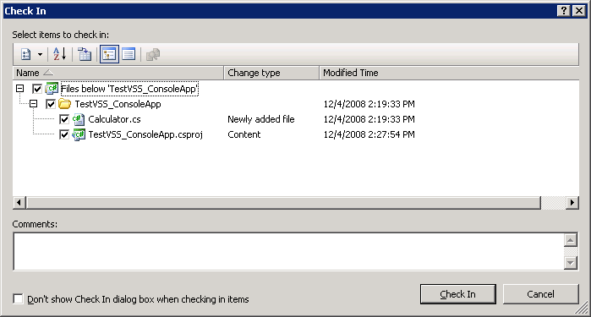This screenshot has height=317, width=591.
Task: Click the TestVSS_ConsoleApp yellow folder icon
Action: click(65, 104)
